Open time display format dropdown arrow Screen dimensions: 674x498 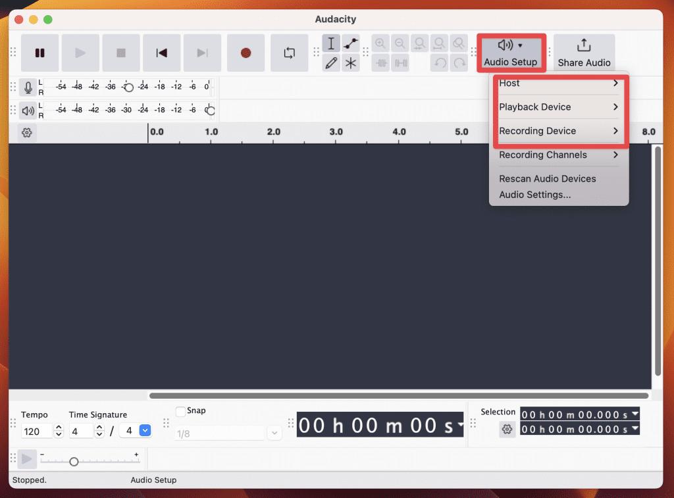tap(460, 424)
